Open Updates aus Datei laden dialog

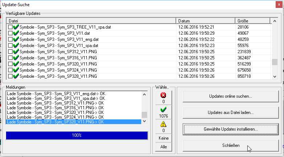231,113
